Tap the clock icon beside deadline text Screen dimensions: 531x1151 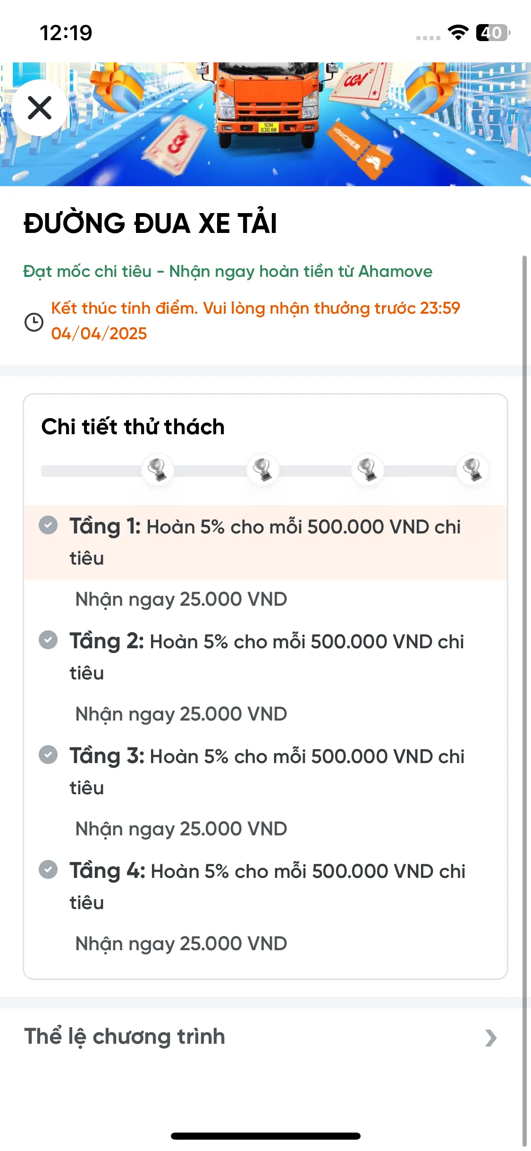point(34,322)
